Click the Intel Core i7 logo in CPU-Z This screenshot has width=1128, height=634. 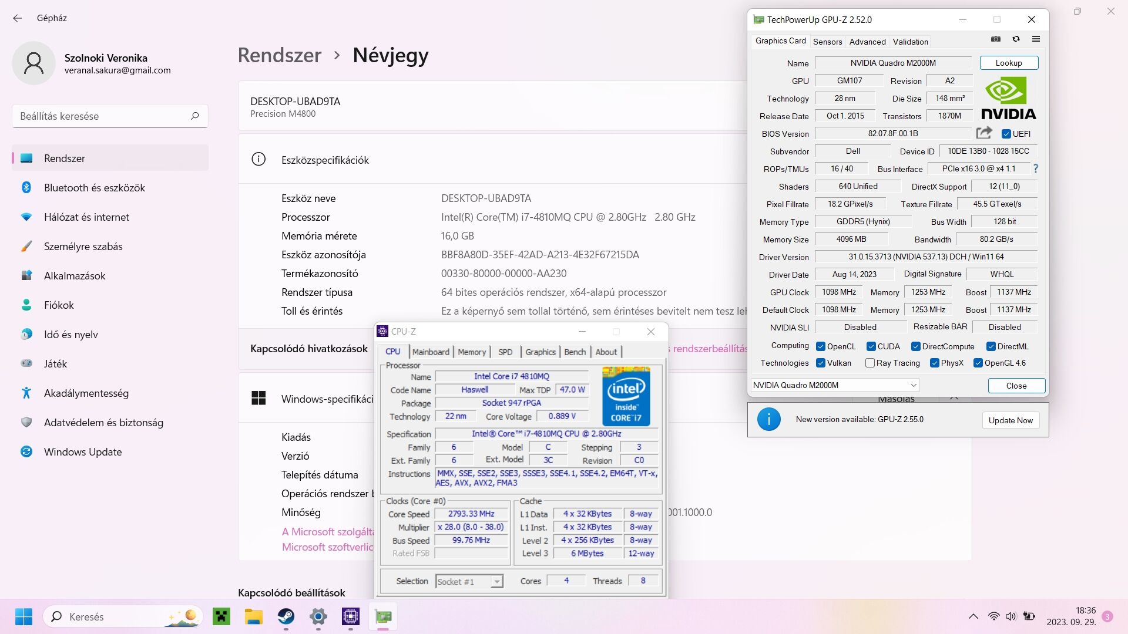(626, 396)
